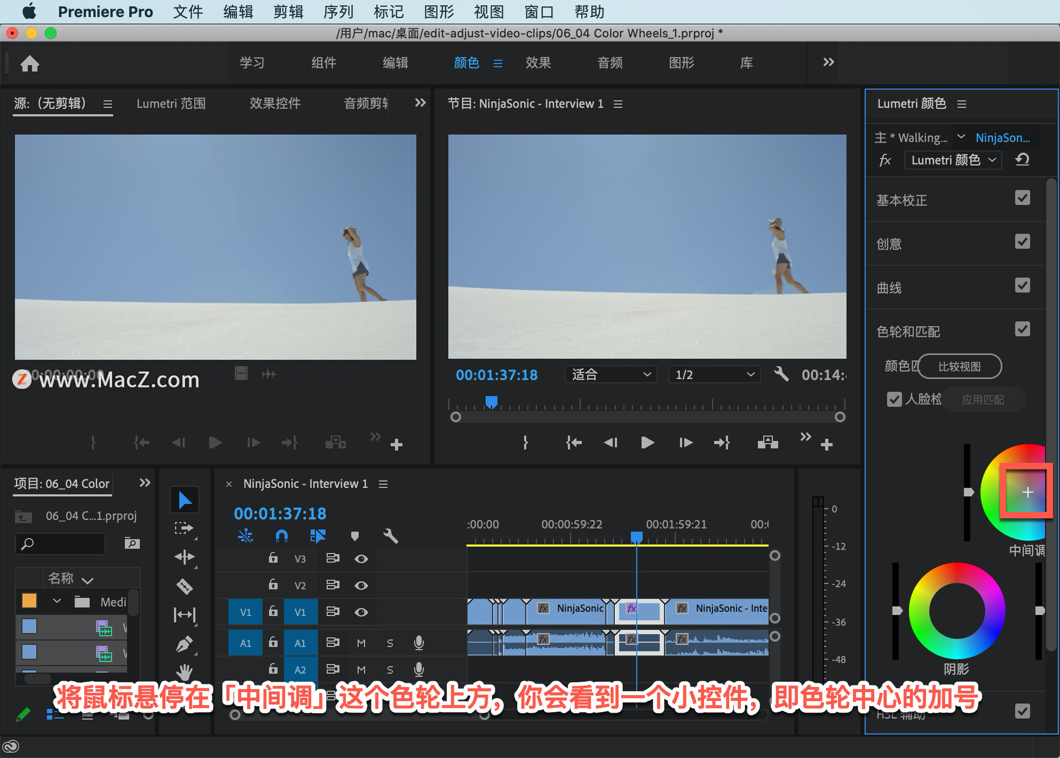
Task: Toggle timeline Snap magnet icon
Action: coord(282,536)
